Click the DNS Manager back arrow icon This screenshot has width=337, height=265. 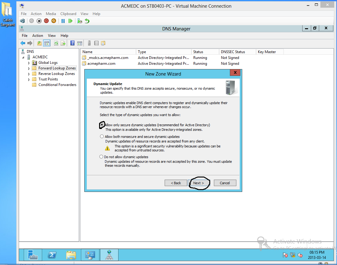pos(23,43)
